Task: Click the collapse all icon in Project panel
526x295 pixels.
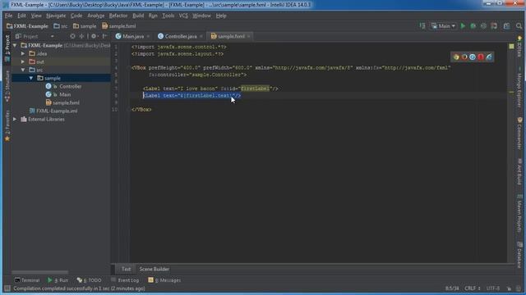Action: coord(81,36)
